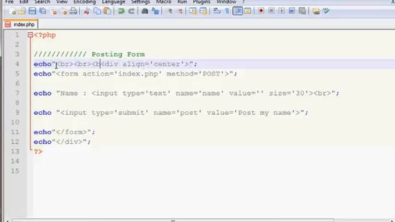Open the Encoding menu
The image size is (395, 222).
click(x=85, y=2)
